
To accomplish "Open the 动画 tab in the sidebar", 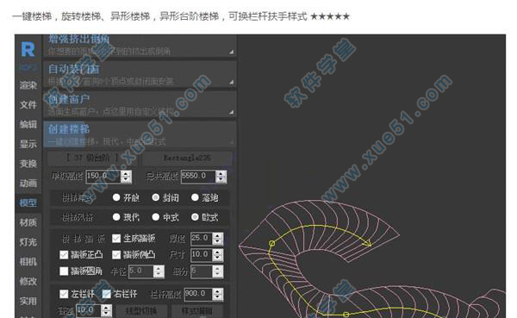I will 28,183.
